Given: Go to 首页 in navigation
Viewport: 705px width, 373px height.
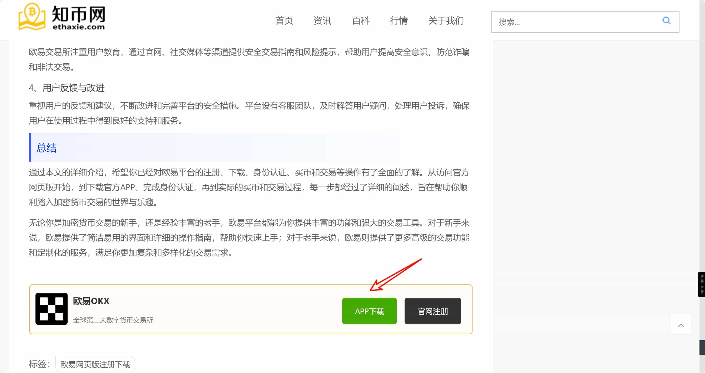Looking at the screenshot, I should [284, 20].
